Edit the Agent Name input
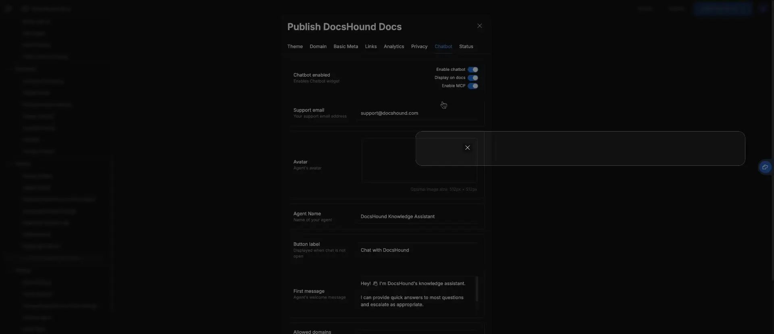The width and height of the screenshot is (774, 334). coord(417,216)
